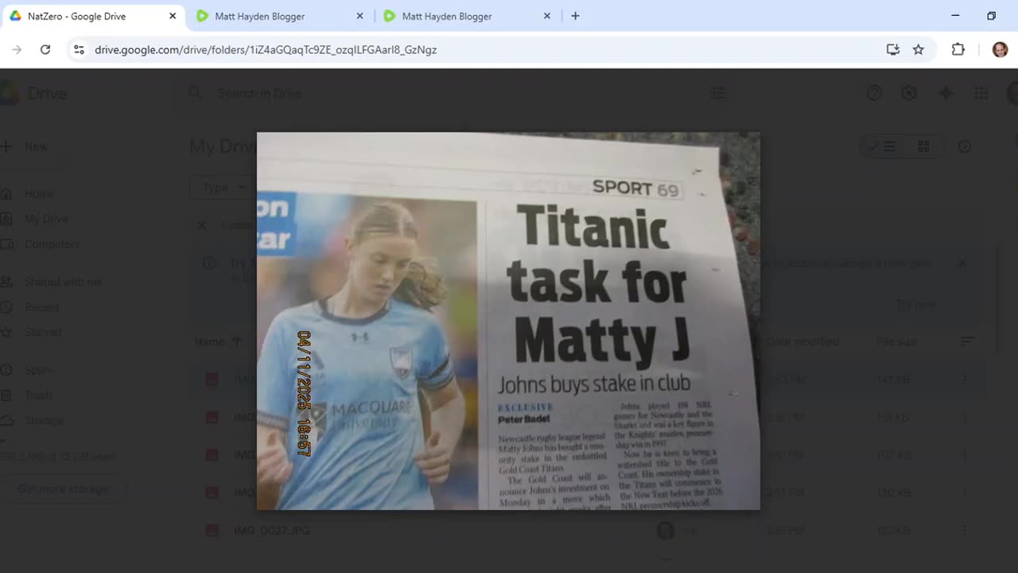Open the Chrome profile avatar

pyautogui.click(x=1000, y=49)
